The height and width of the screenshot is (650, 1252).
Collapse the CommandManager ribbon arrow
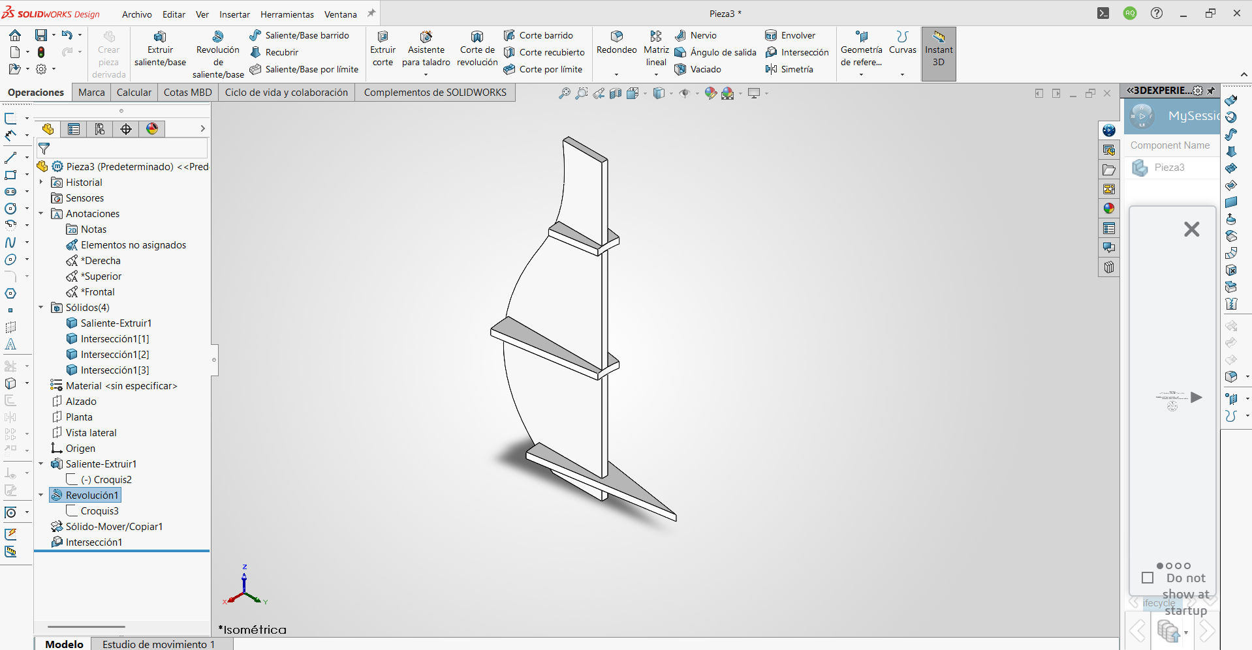pos(1244,74)
